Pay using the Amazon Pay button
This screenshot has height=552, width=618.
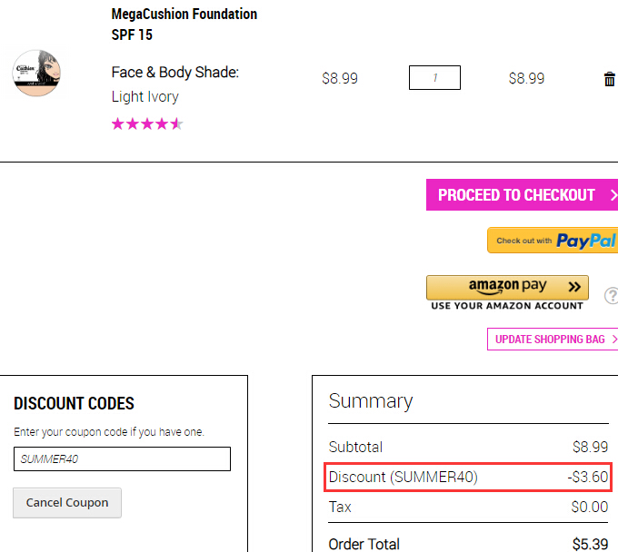click(x=507, y=288)
